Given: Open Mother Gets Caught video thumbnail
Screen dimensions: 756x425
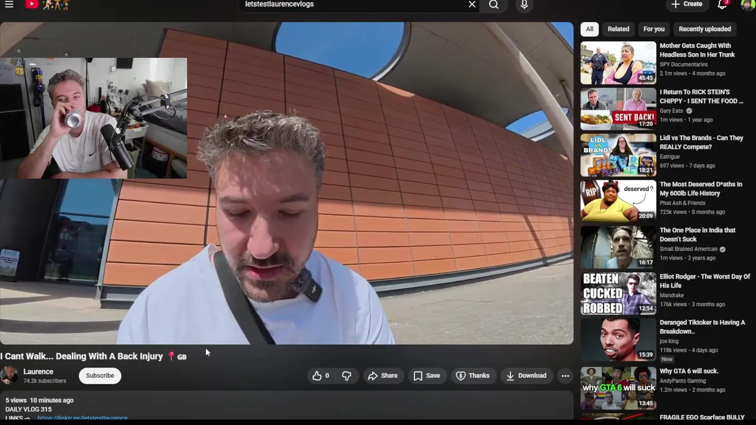Looking at the screenshot, I should click(x=618, y=63).
